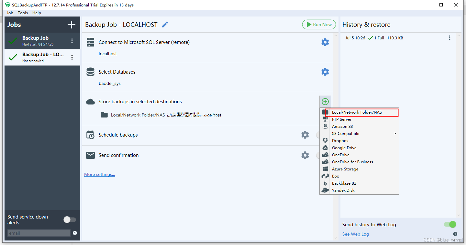Click the Run Now button
This screenshot has width=466, height=245.
[319, 25]
